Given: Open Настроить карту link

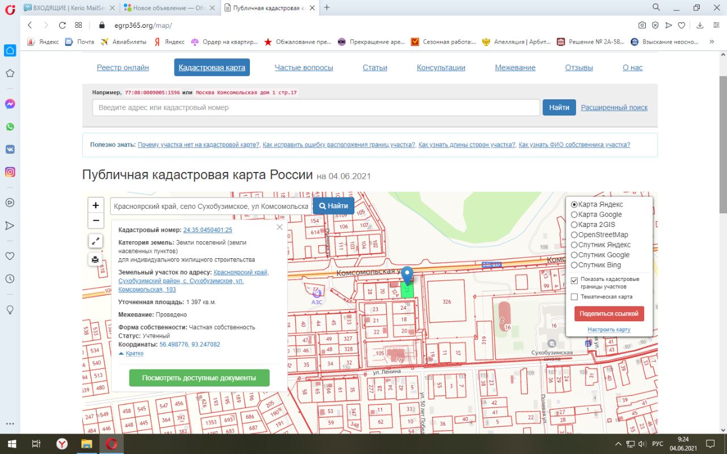Looking at the screenshot, I should pyautogui.click(x=609, y=330).
